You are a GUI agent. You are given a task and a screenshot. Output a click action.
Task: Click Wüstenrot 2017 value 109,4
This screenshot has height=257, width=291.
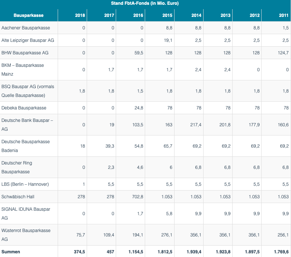click(109, 235)
